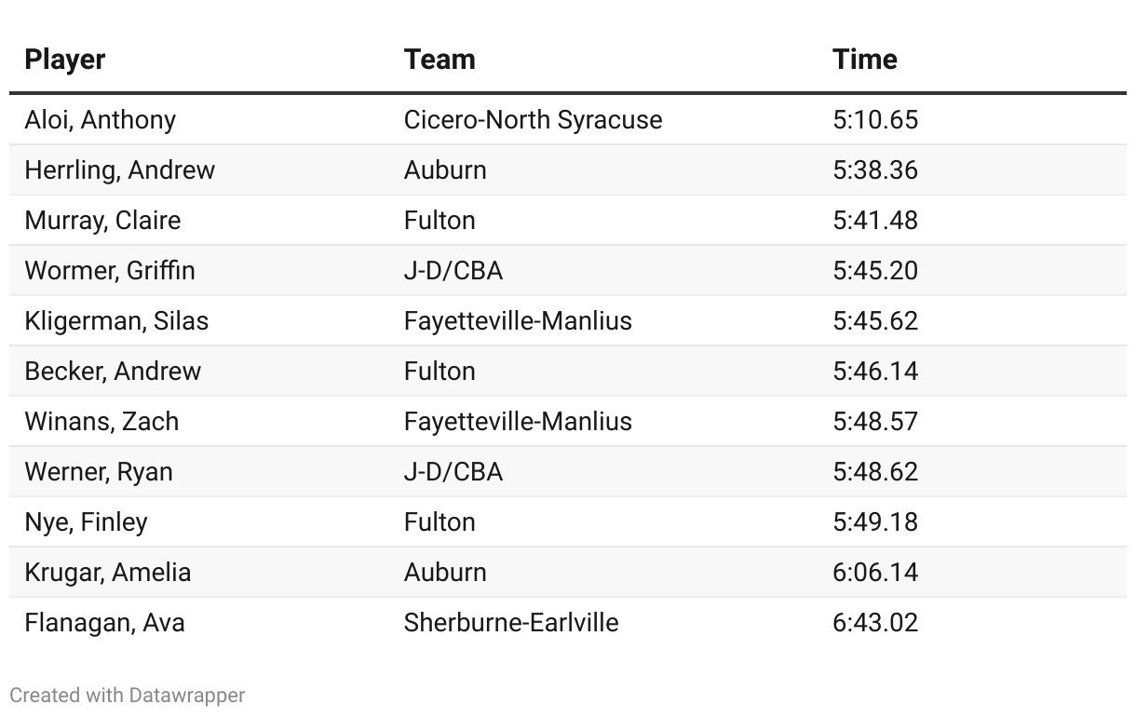1136x717 pixels.
Task: Select Murray, Claire in the table
Action: pyautogui.click(x=102, y=221)
